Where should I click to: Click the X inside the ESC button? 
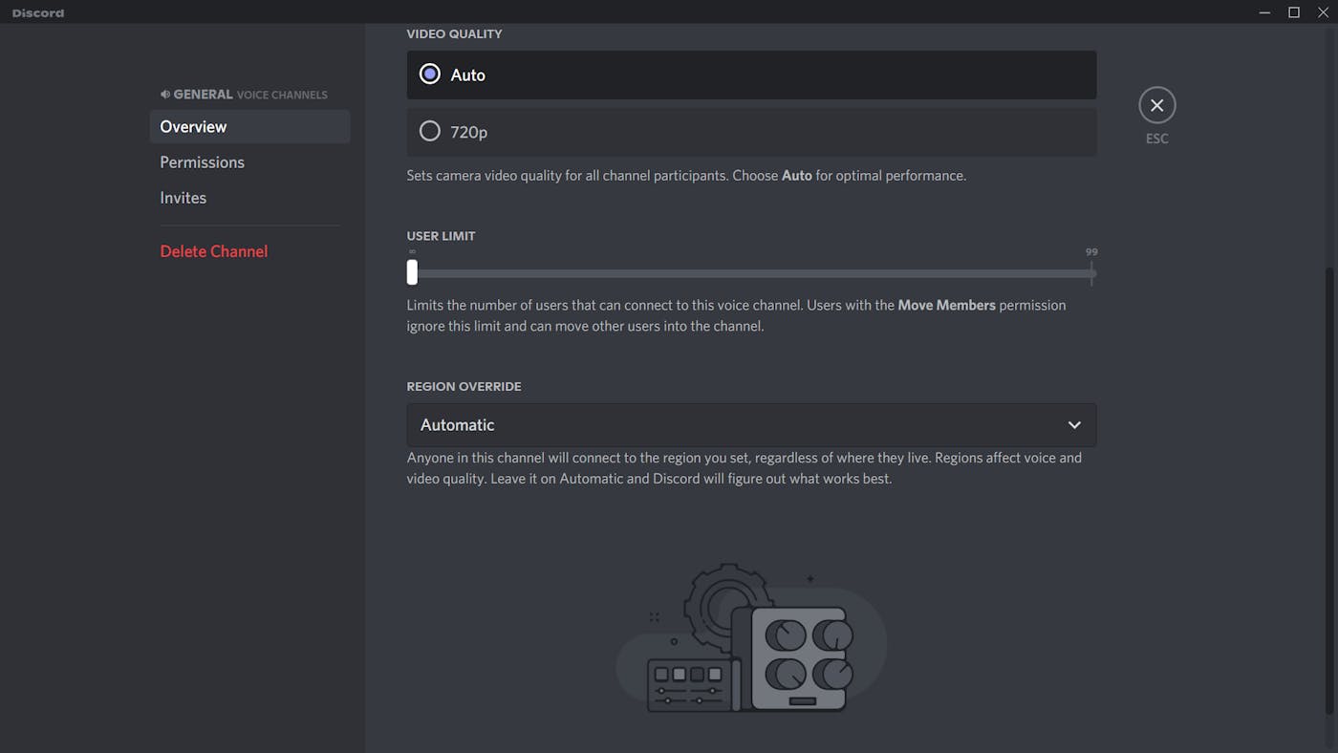[1156, 105]
